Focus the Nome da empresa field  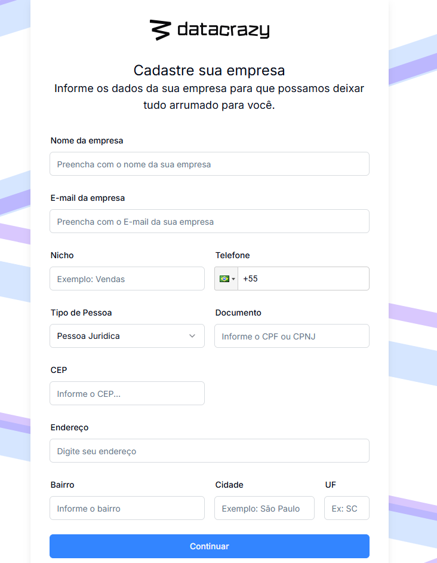(x=210, y=164)
